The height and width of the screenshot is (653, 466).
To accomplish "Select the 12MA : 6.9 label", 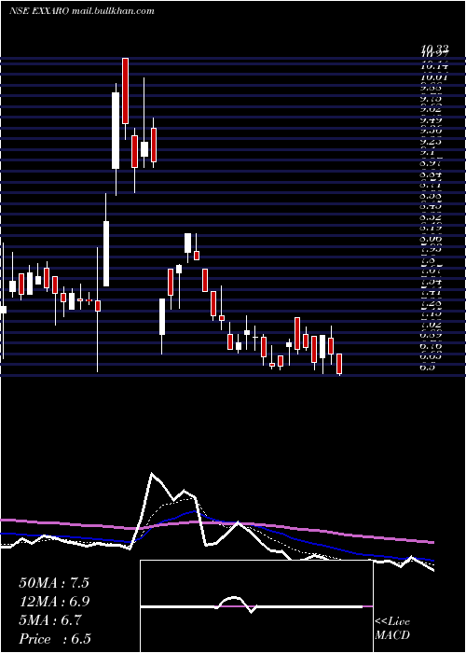I will tap(54, 602).
